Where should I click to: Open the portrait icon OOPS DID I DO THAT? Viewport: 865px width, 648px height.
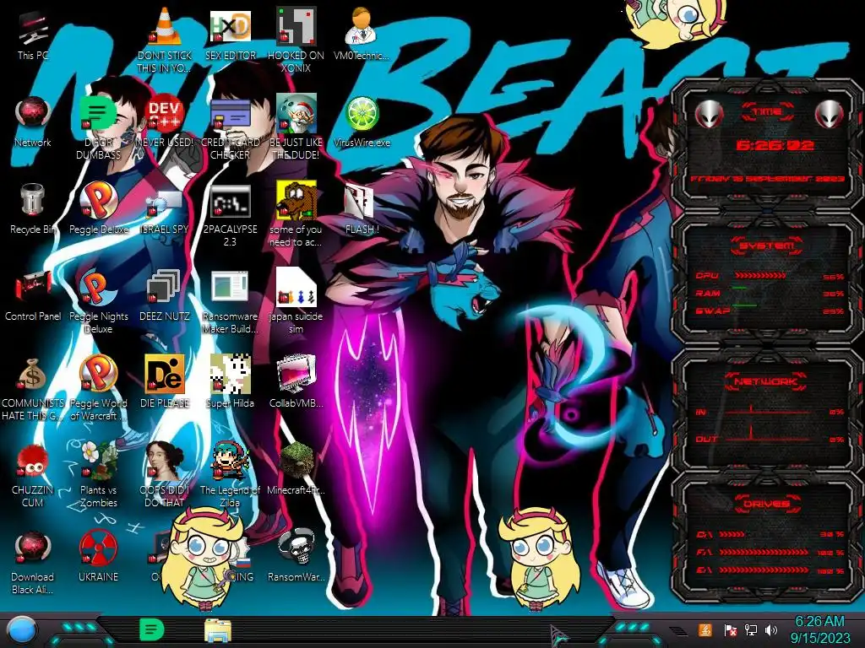[x=165, y=461]
